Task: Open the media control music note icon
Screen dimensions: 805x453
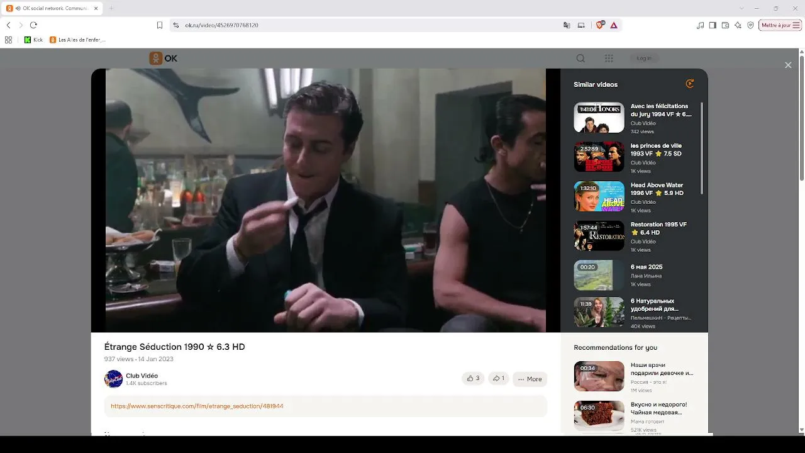Action: point(701,25)
